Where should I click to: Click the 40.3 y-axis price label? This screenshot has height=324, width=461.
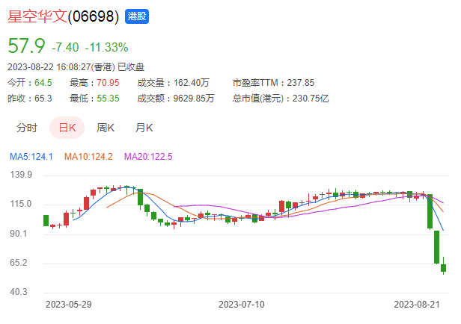[19, 292]
